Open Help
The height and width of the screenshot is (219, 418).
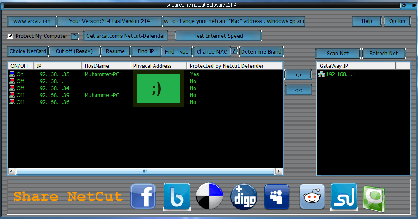[367, 21]
